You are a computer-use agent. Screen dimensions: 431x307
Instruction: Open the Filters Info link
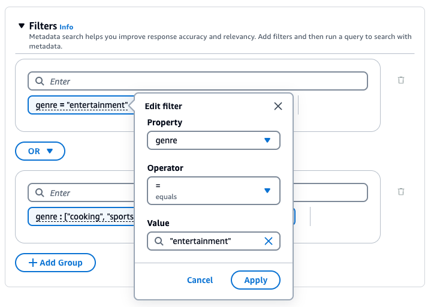click(67, 27)
